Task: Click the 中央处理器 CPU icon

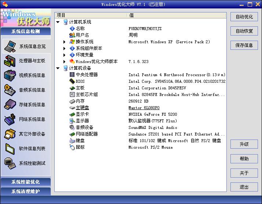Action: click(x=72, y=75)
